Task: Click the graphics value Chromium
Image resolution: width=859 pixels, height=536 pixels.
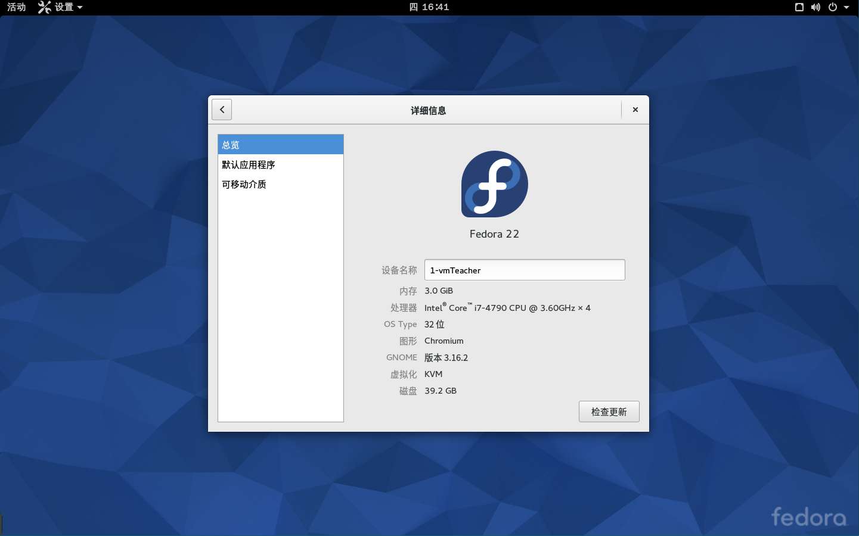Action: pos(444,341)
